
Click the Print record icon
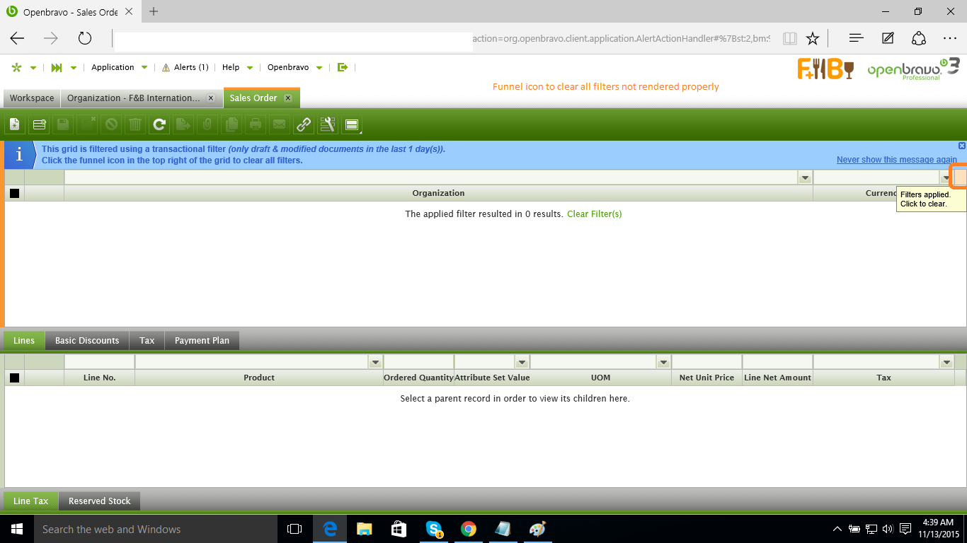pyautogui.click(x=256, y=125)
